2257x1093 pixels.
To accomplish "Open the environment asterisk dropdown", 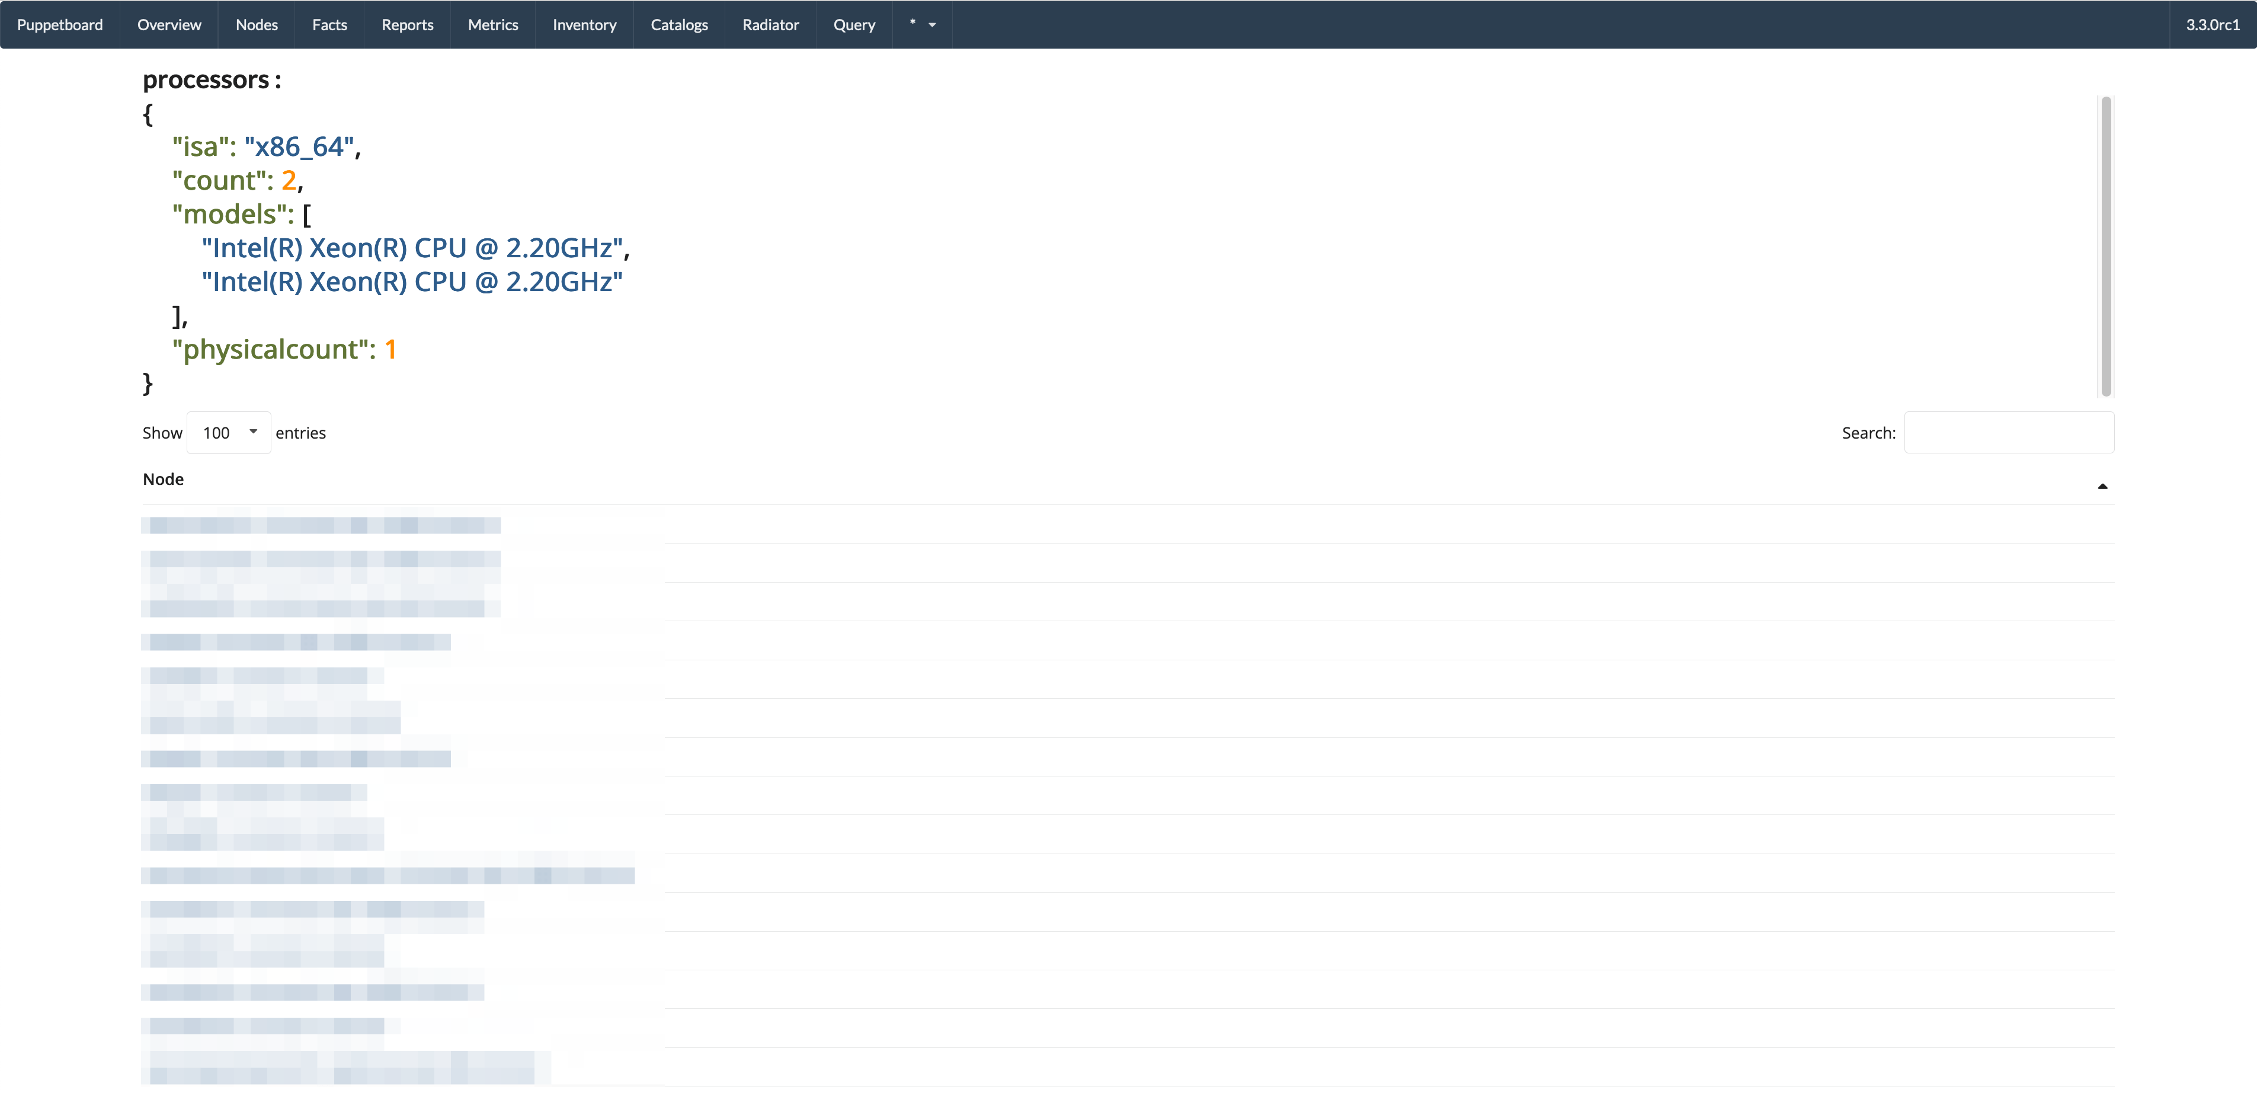I will point(922,24).
